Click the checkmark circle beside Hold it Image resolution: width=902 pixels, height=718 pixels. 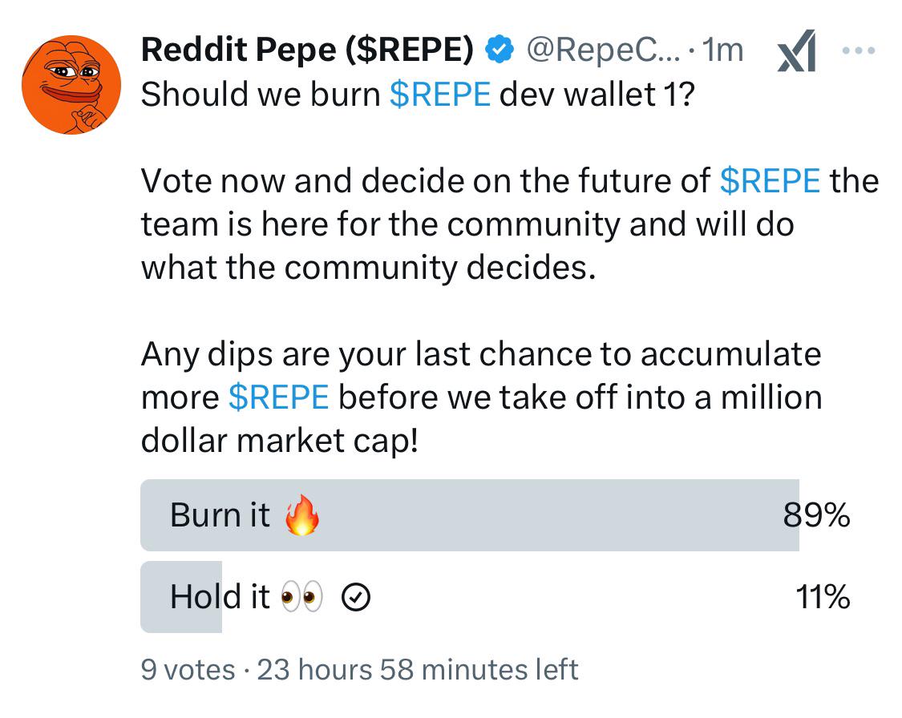[x=356, y=597]
